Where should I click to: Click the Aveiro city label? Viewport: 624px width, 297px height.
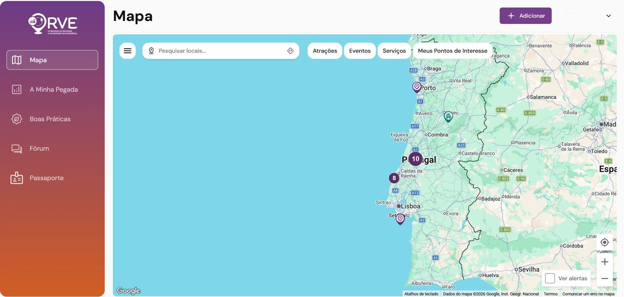426,114
